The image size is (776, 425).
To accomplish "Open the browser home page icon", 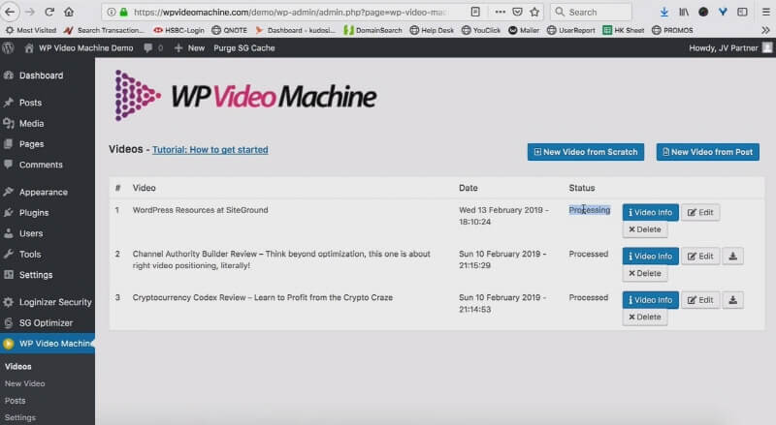I will 69,12.
